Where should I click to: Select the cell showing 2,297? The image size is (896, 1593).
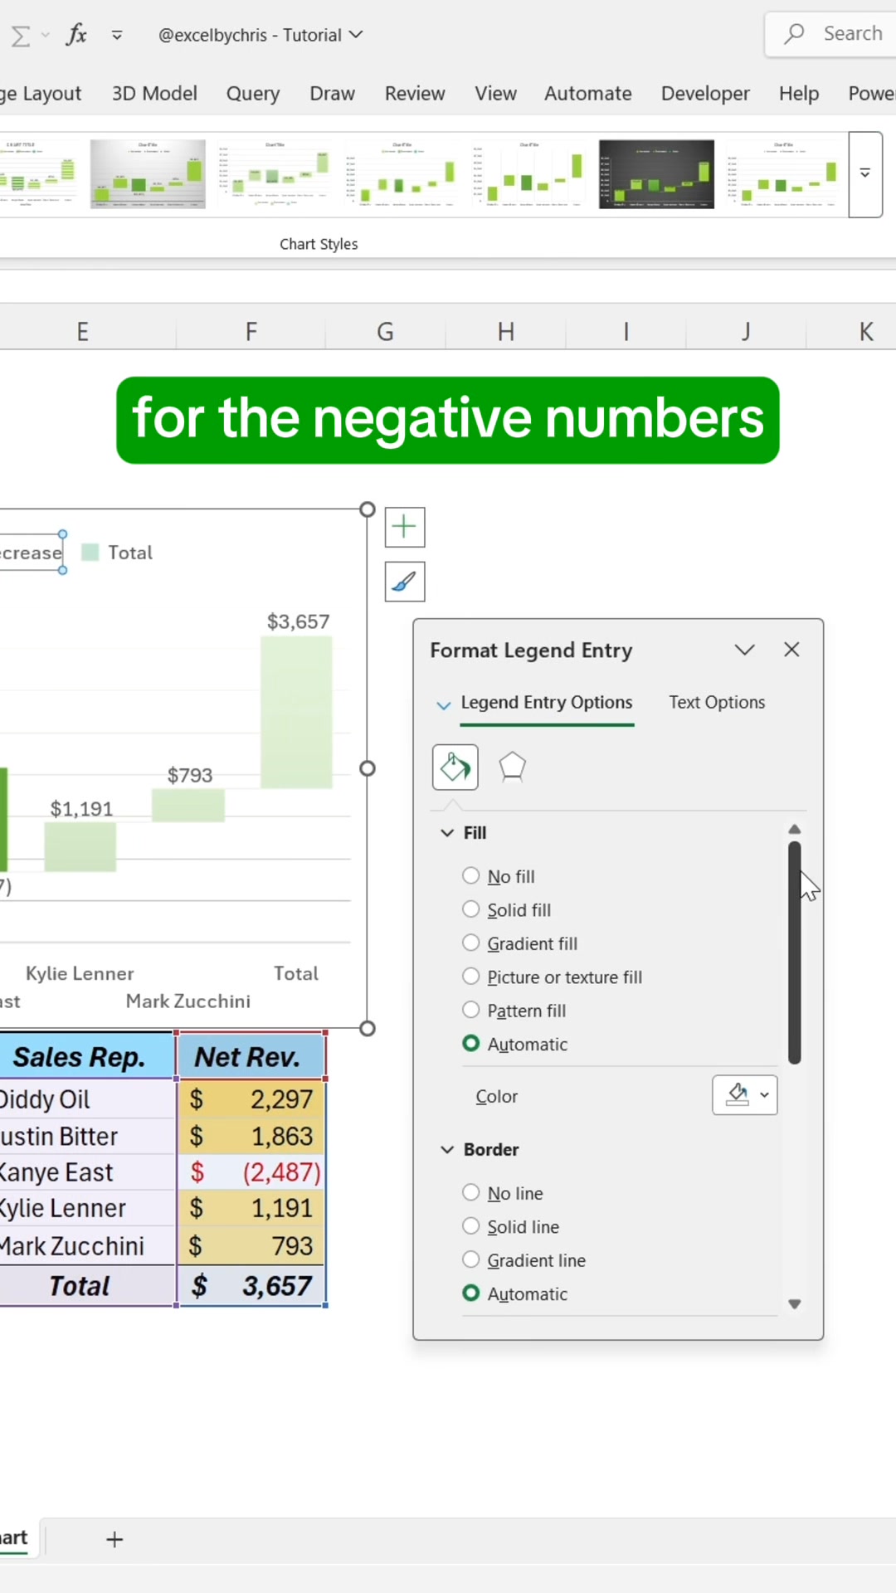pyautogui.click(x=251, y=1099)
